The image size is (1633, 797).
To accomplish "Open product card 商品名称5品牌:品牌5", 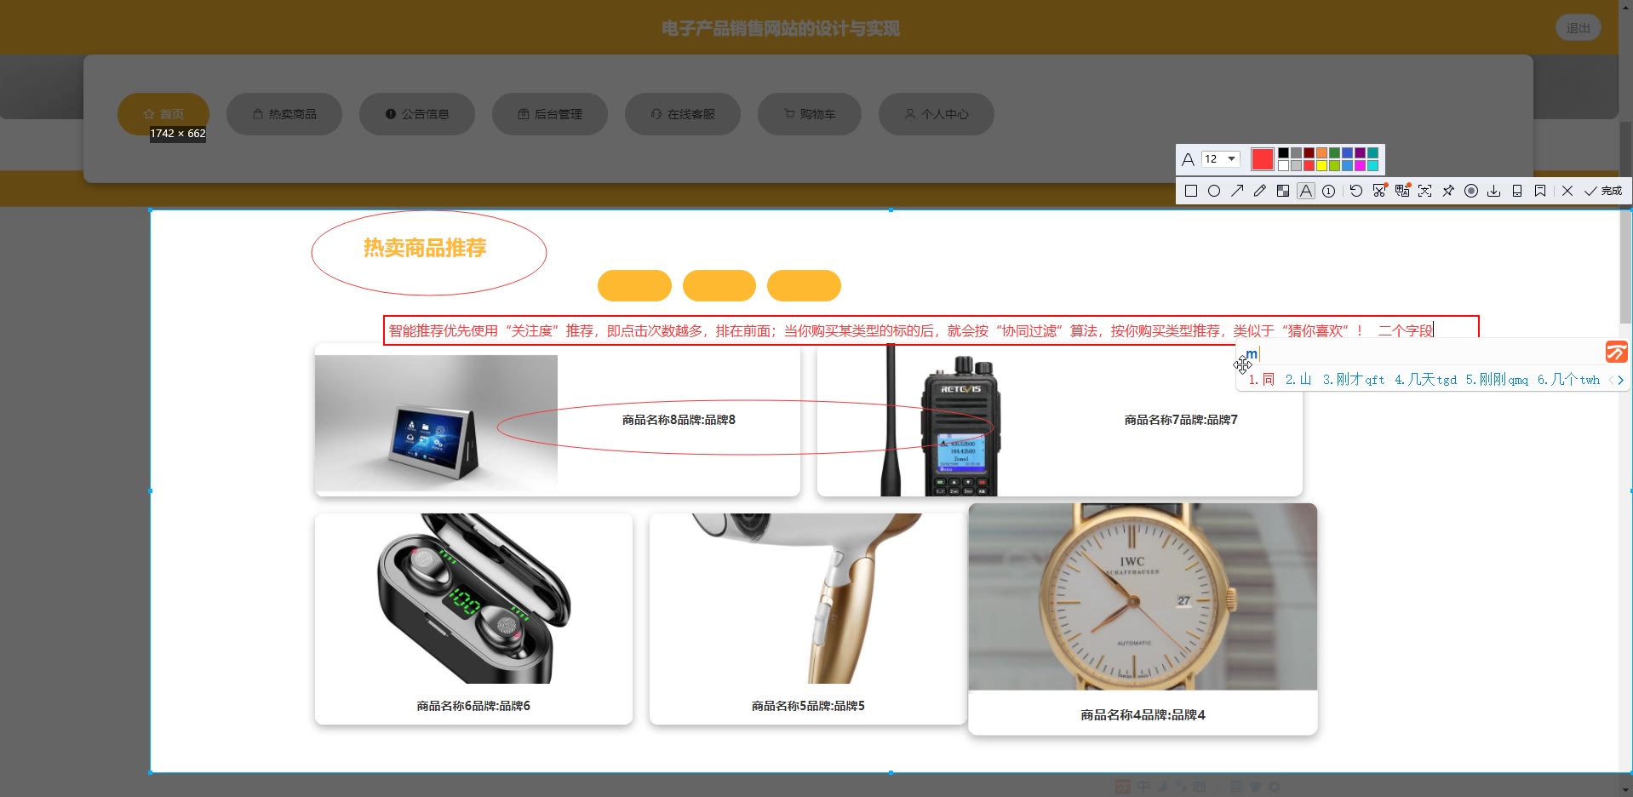I will point(808,619).
